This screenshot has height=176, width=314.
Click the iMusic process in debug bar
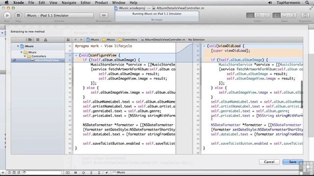119,173
